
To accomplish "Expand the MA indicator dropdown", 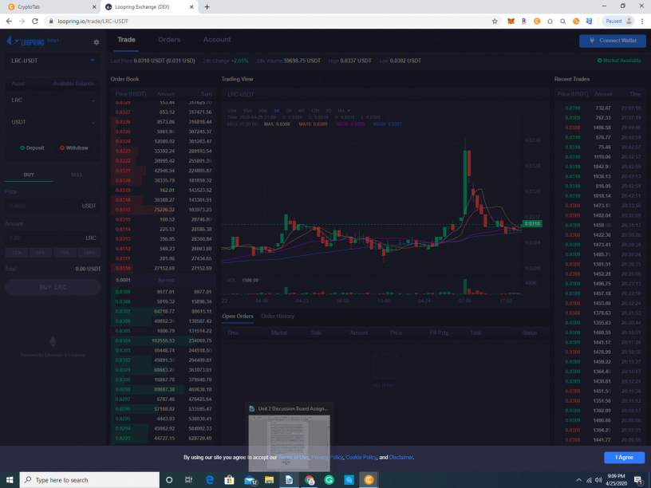I will (344, 111).
